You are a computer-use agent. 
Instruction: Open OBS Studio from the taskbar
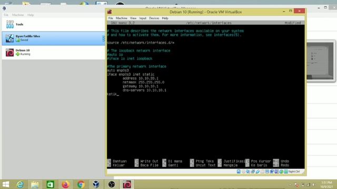point(111,184)
